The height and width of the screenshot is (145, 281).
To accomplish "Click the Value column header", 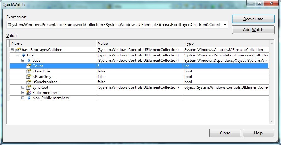I will (140, 43).
